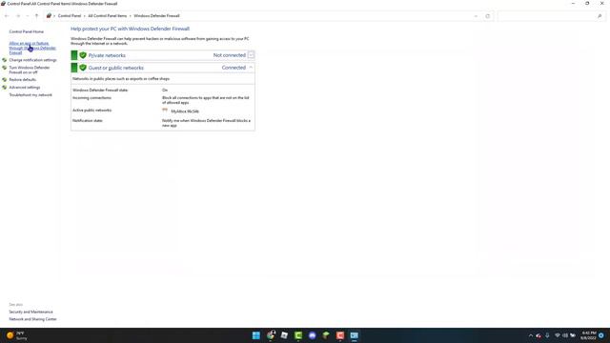Open green Camtasia icon in taskbar
Viewport: 610px width, 343px height.
tap(298, 335)
